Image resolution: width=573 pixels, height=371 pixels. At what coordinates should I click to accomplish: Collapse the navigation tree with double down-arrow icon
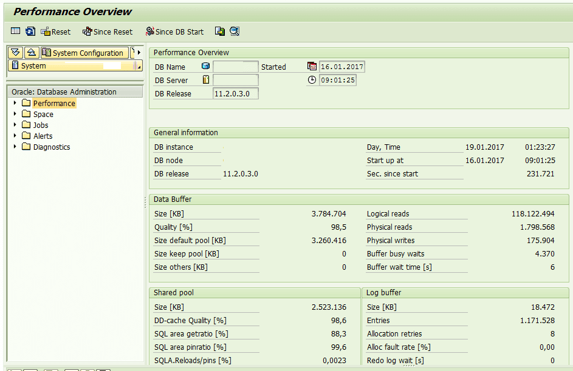(15, 53)
